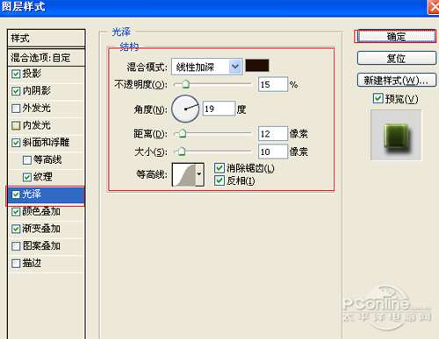Viewport: 439px width, 339px height.
Task: Click the 角度 angle dial
Action: coord(185,109)
